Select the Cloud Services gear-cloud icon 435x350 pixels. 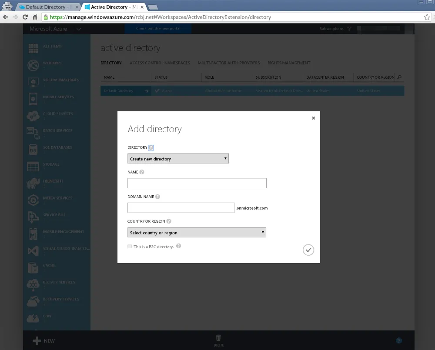tap(33, 116)
